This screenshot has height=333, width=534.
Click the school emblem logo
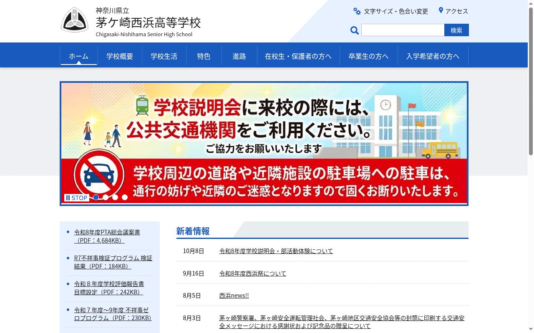(x=75, y=20)
